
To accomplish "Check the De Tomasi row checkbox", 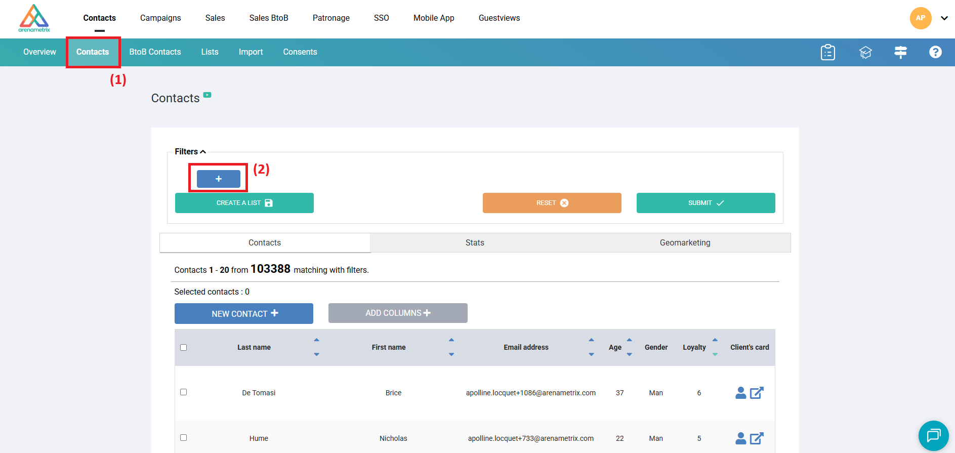I will 184,392.
